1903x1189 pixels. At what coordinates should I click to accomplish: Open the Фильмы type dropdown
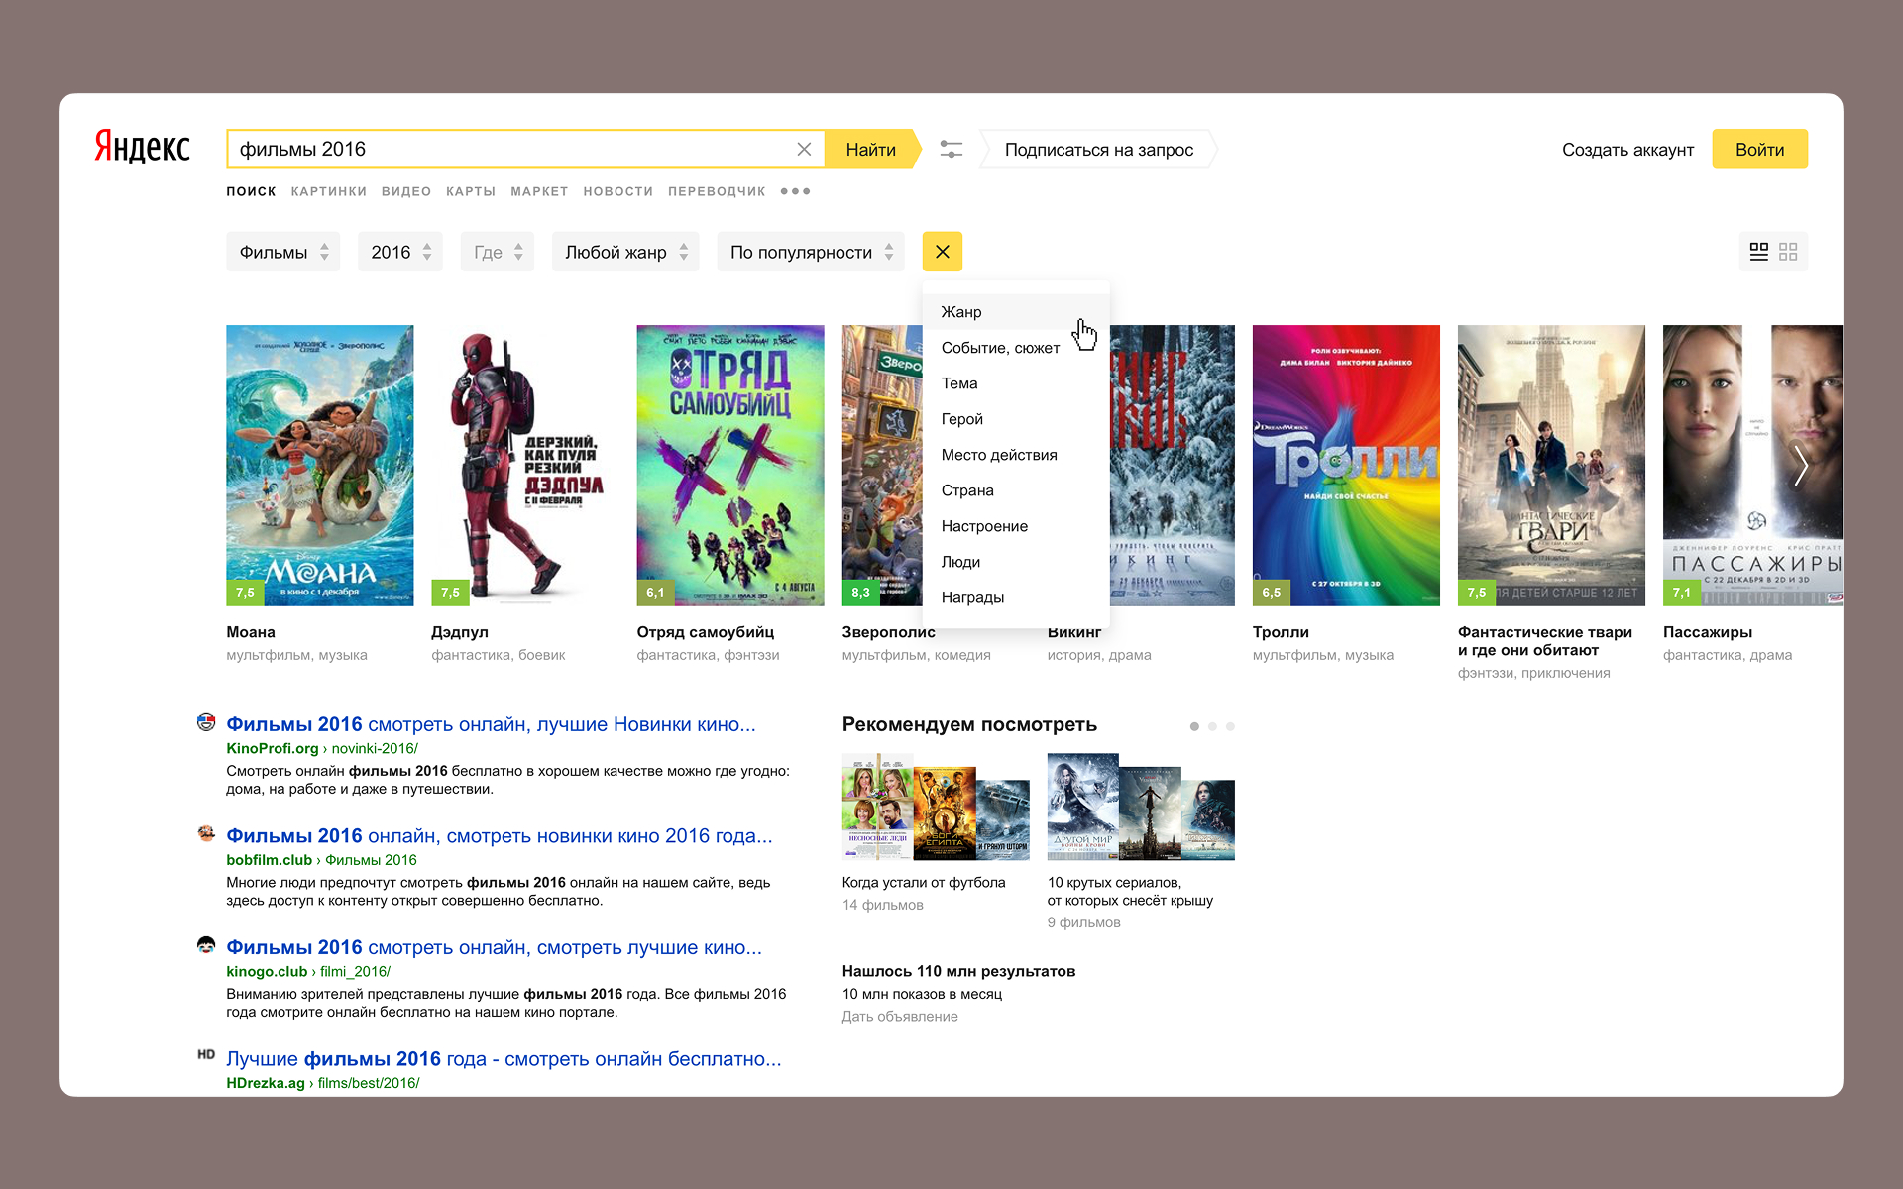coord(283,252)
